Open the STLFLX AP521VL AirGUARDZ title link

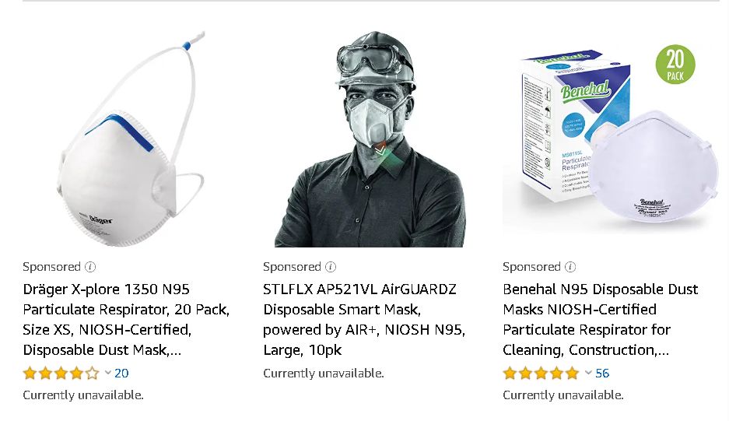point(364,320)
